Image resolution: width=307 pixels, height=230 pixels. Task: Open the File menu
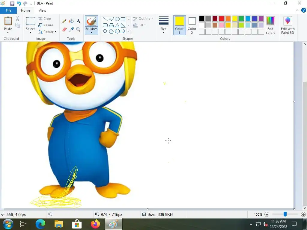(x=8, y=10)
